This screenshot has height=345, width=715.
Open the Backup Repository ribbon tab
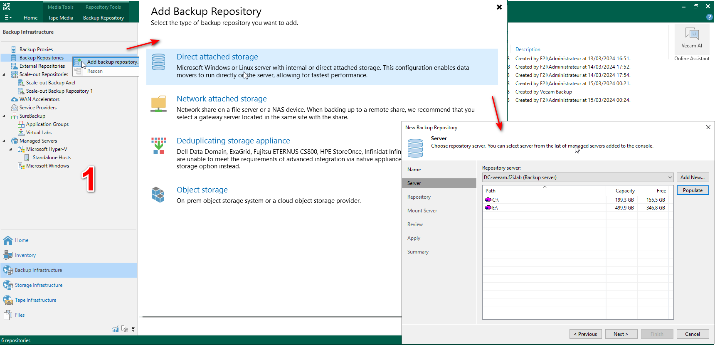(x=104, y=18)
